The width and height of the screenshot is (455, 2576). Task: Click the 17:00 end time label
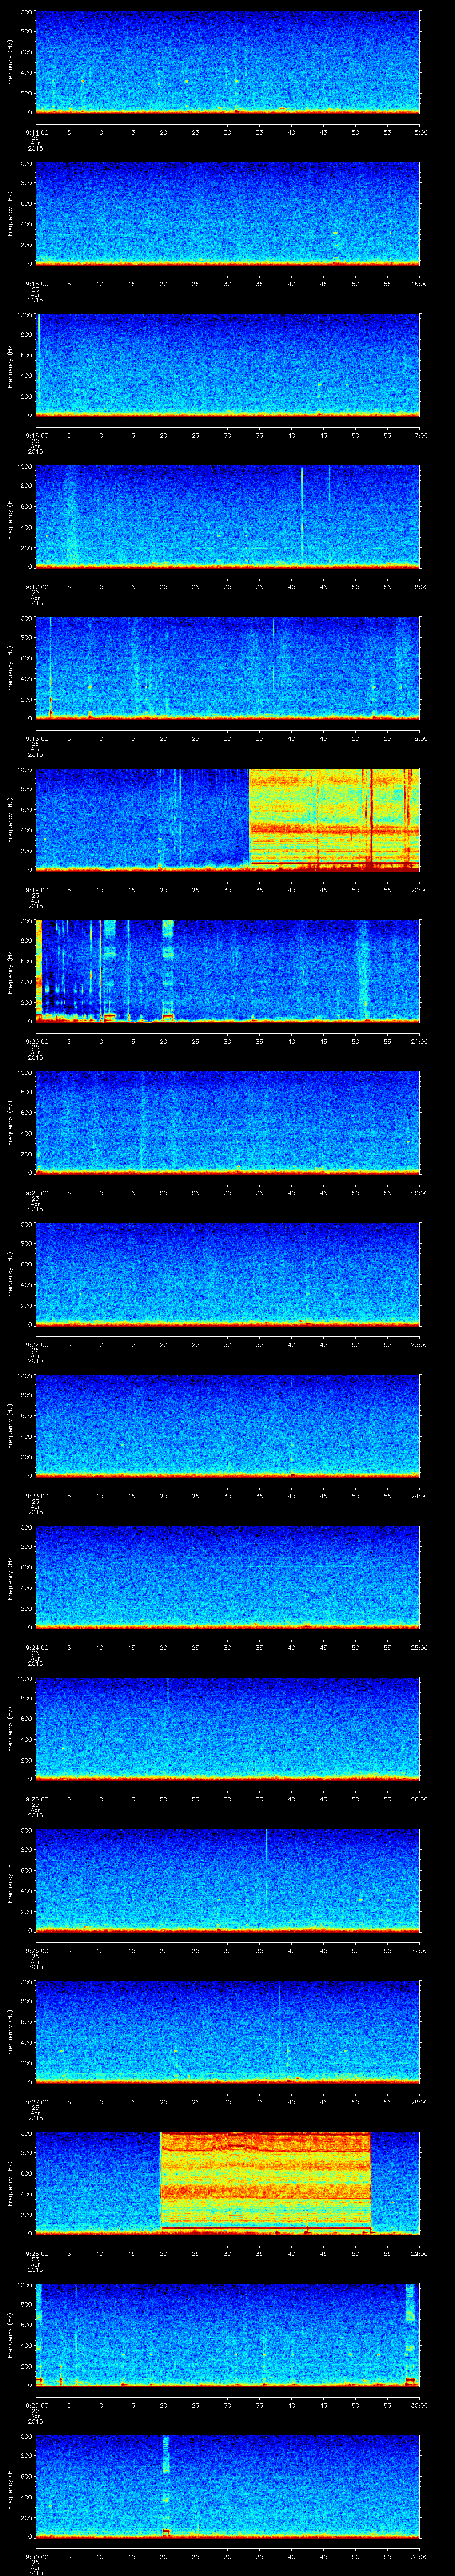pos(419,435)
